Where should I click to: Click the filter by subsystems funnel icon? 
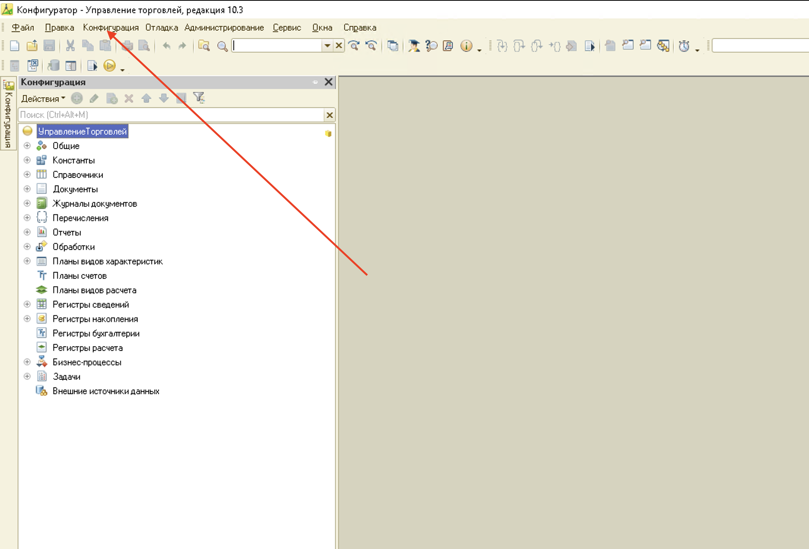coord(199,98)
